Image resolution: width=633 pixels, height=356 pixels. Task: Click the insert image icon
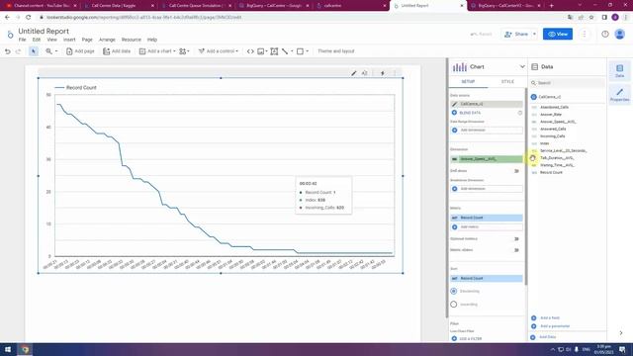pyautogui.click(x=261, y=51)
